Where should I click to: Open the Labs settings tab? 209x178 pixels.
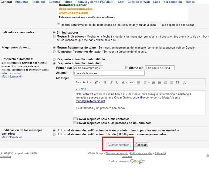157,2
